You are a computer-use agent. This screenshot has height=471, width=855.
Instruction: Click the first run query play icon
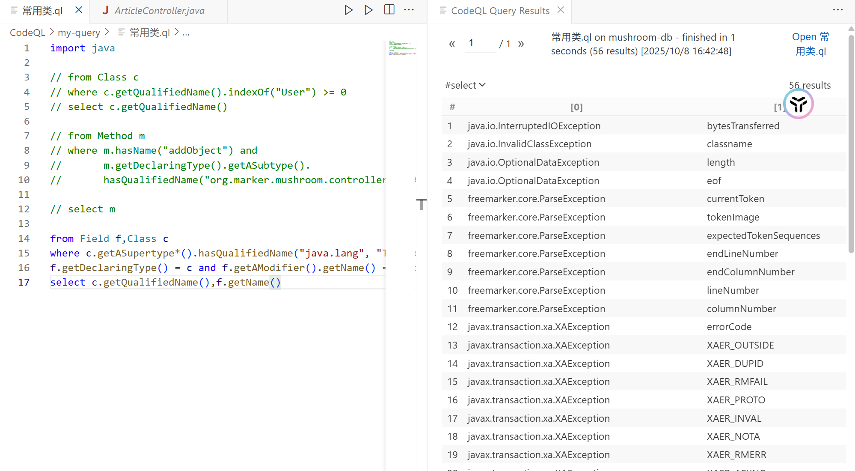point(348,10)
